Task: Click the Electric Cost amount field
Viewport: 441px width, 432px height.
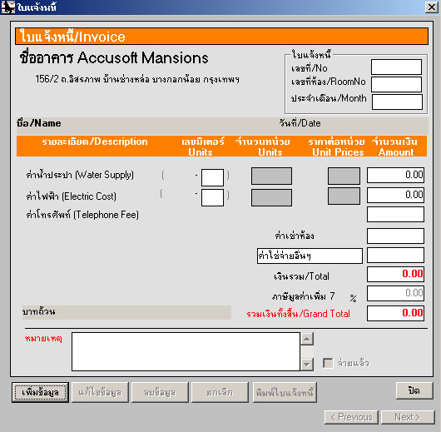Action: 395,195
